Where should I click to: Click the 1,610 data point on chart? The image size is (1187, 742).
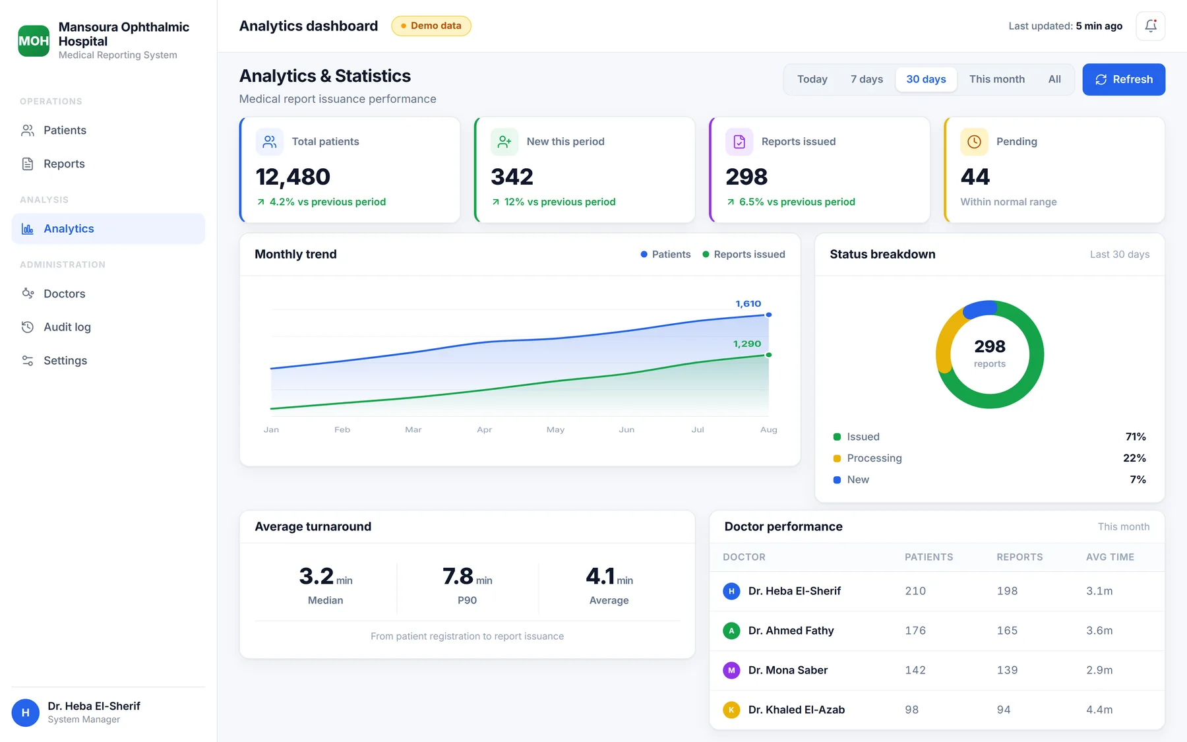(x=768, y=315)
